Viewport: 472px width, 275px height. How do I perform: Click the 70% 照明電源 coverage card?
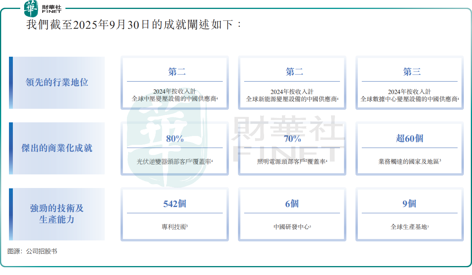click(292, 149)
